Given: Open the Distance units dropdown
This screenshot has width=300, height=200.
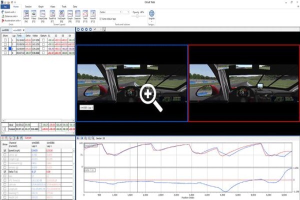Looking at the screenshot, I should [10, 16].
